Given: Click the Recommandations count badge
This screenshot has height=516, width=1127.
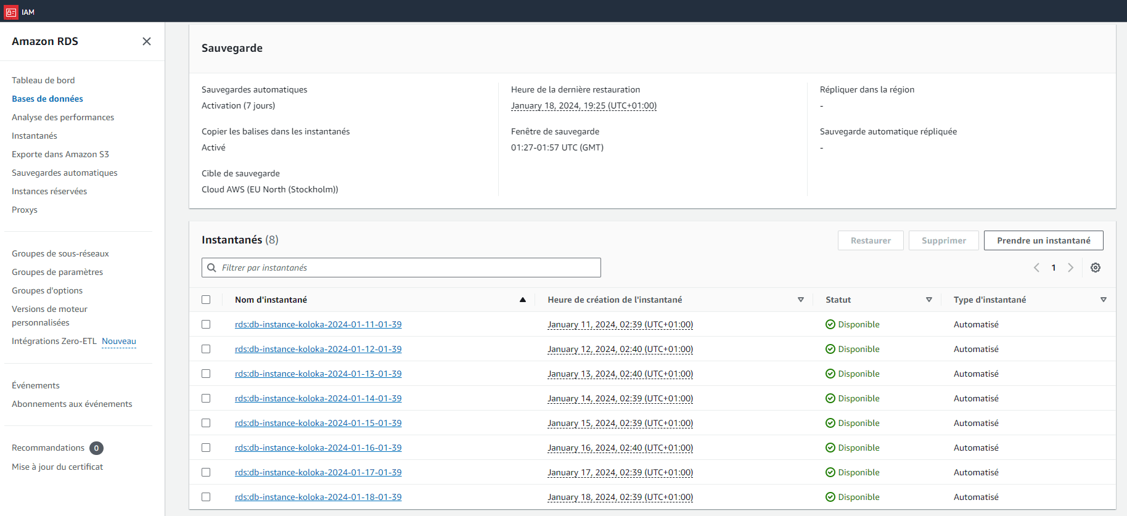Looking at the screenshot, I should pos(96,448).
